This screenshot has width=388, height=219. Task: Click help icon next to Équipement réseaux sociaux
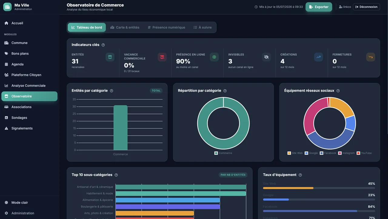click(338, 91)
